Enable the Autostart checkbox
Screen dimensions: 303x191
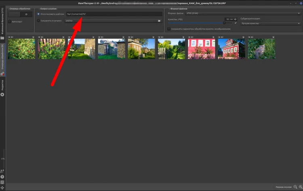tap(10, 21)
